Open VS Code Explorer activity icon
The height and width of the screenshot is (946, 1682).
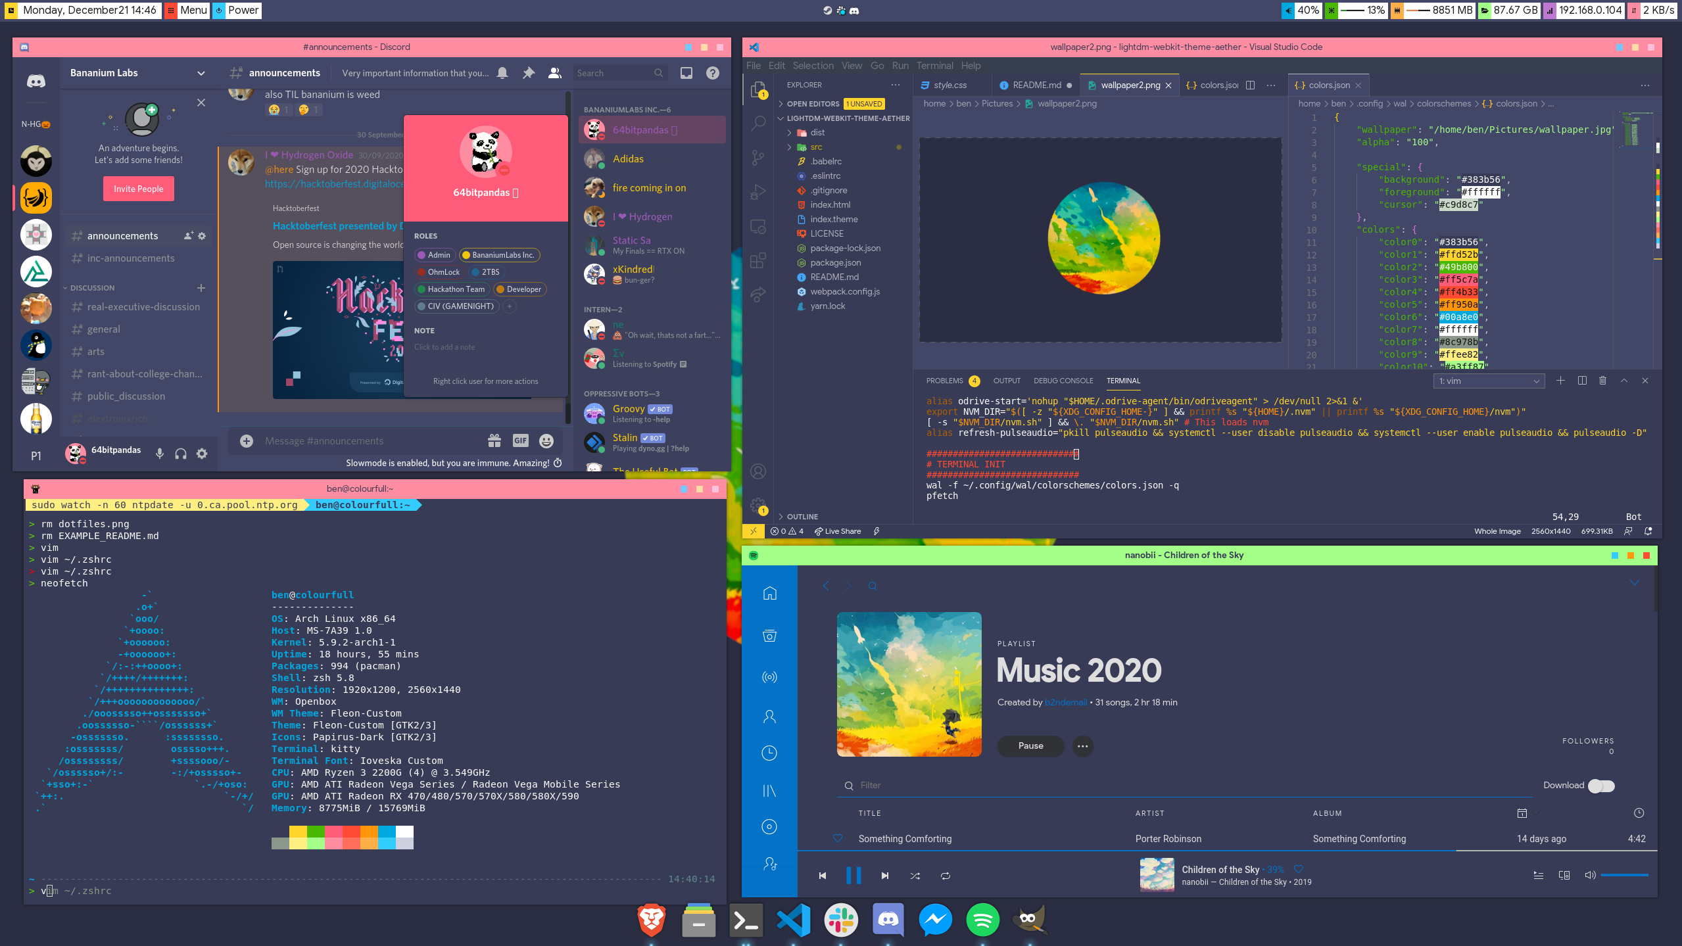[758, 89]
